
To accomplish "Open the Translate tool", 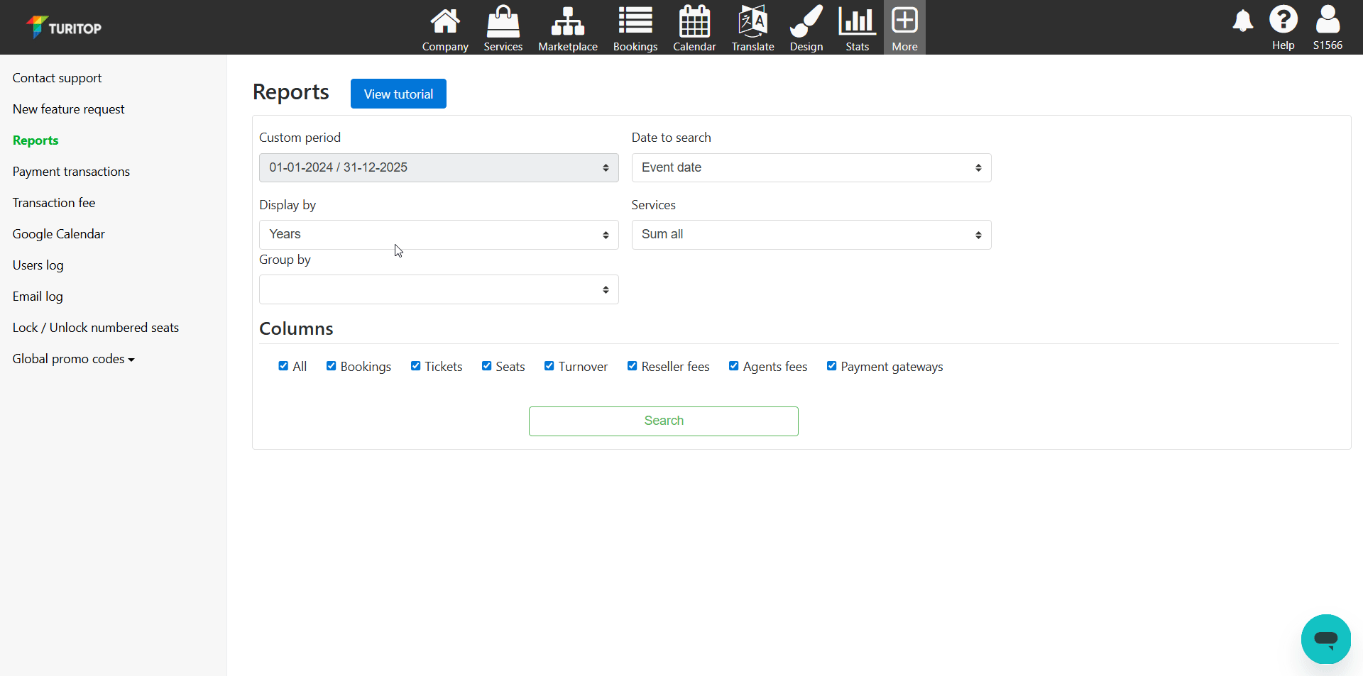I will coord(752,27).
